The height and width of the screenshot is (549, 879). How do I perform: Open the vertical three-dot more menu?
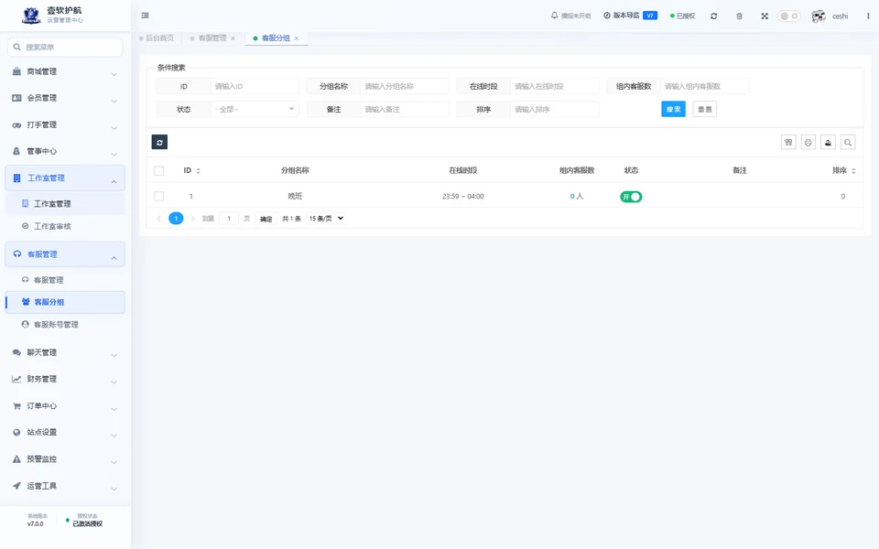pos(868,16)
